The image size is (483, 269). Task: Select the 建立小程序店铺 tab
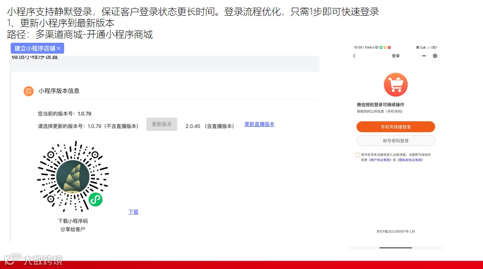(x=37, y=48)
